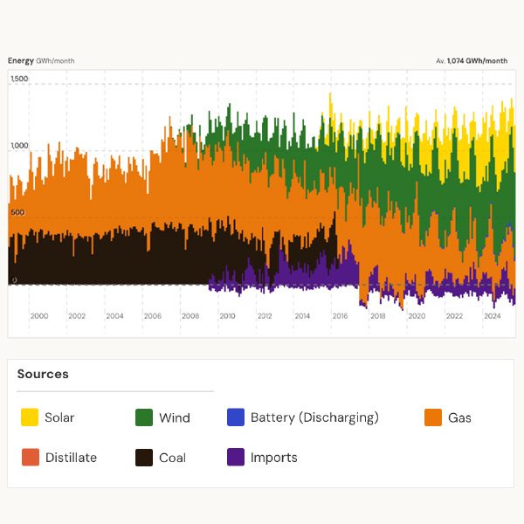Toggle the Gas source label

click(x=459, y=417)
